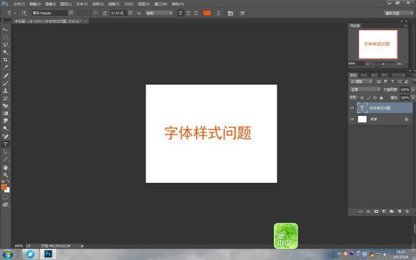Image resolution: width=416 pixels, height=260 pixels.
Task: Open the layer fill slider dropdown
Action: [413, 98]
